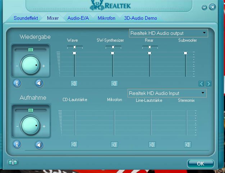
Task: Open Realtek HD Audio Input dropdown
Action: pos(167,93)
